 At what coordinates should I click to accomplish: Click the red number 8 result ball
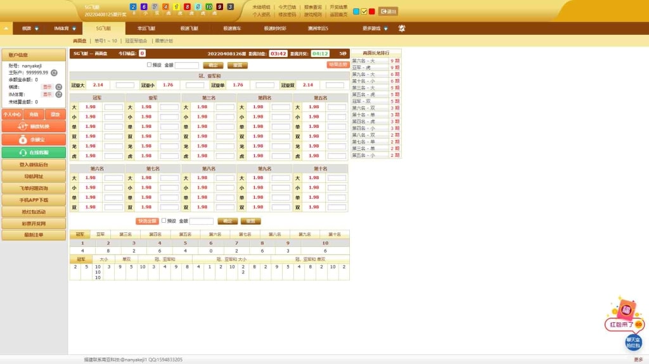(187, 6)
